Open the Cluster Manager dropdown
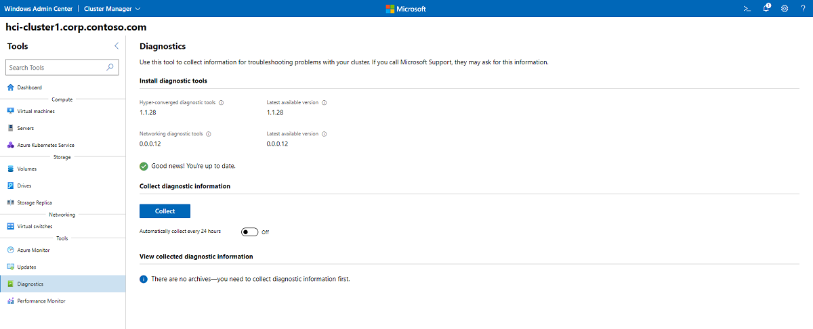The height and width of the screenshot is (329, 813). coord(112,9)
